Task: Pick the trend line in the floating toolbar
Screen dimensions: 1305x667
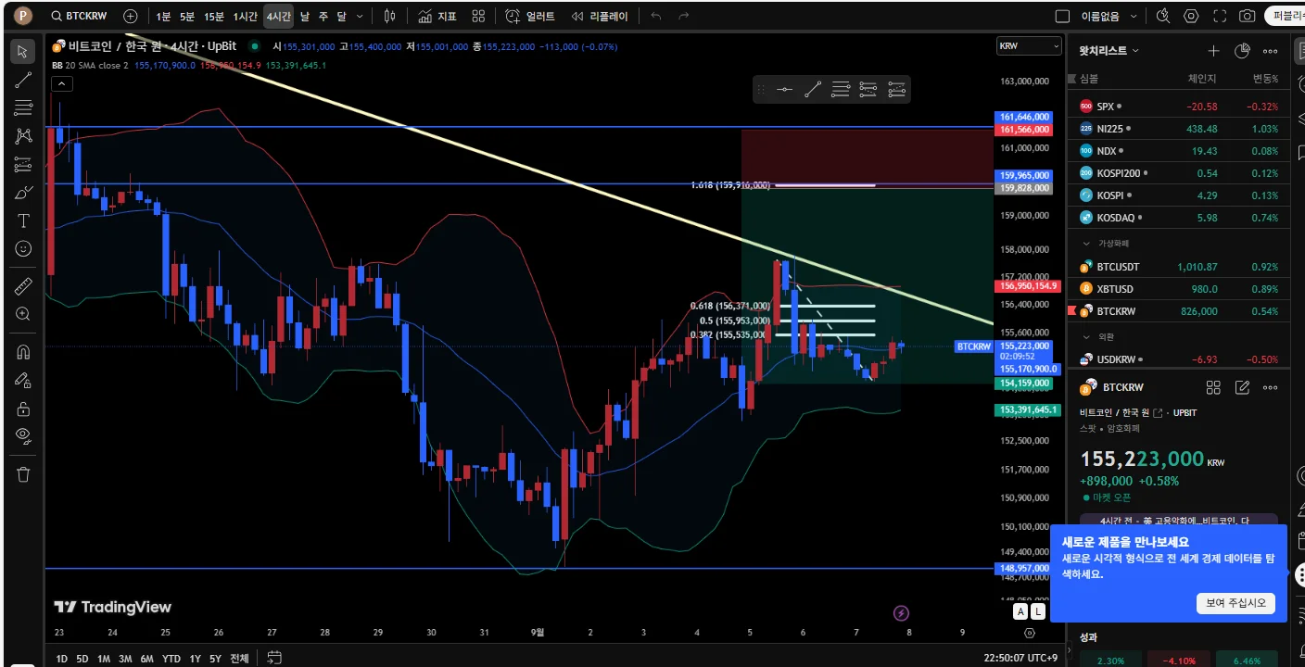Action: coord(813,89)
